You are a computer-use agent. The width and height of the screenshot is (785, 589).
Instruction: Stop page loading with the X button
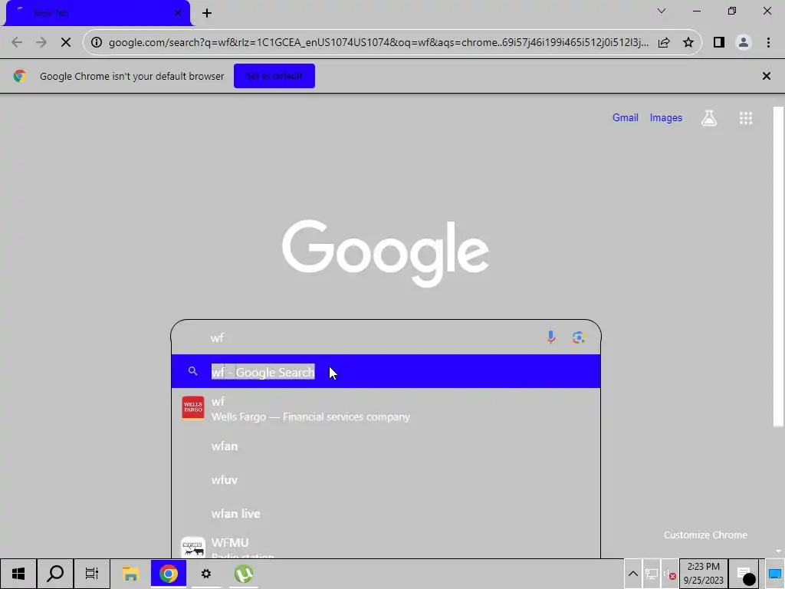pos(66,43)
